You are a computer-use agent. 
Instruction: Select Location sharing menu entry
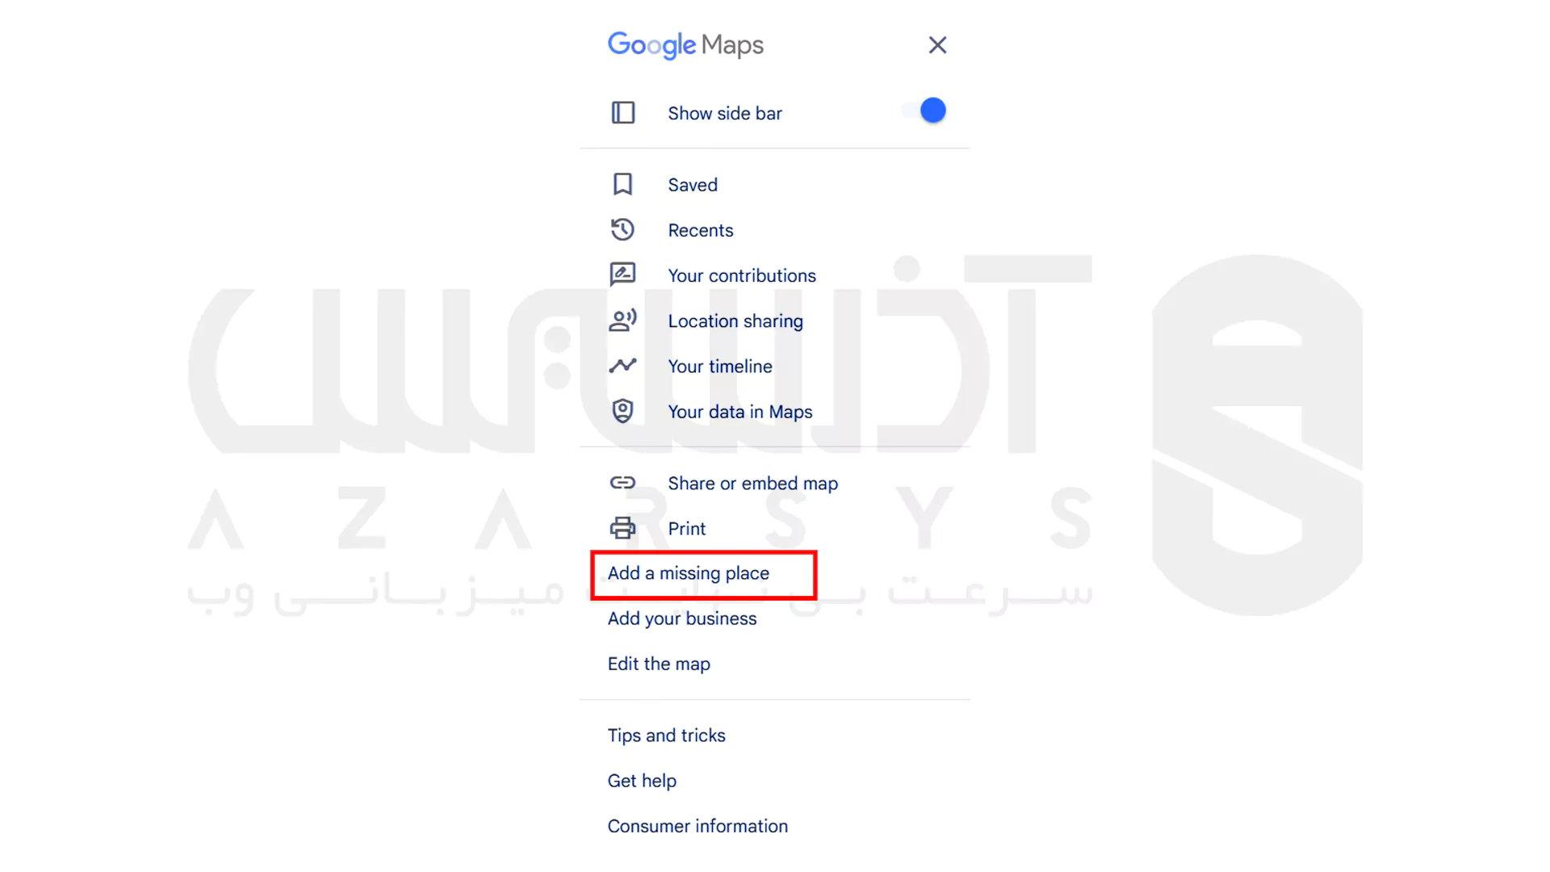click(735, 321)
